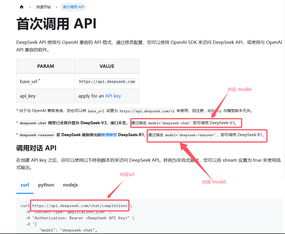Click the base_url table cell
The width and height of the screenshot is (285, 234).
click(x=46, y=81)
